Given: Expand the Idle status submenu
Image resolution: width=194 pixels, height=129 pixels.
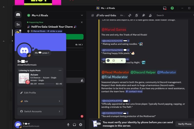Looking at the screenshot, I should click(x=59, y=101).
